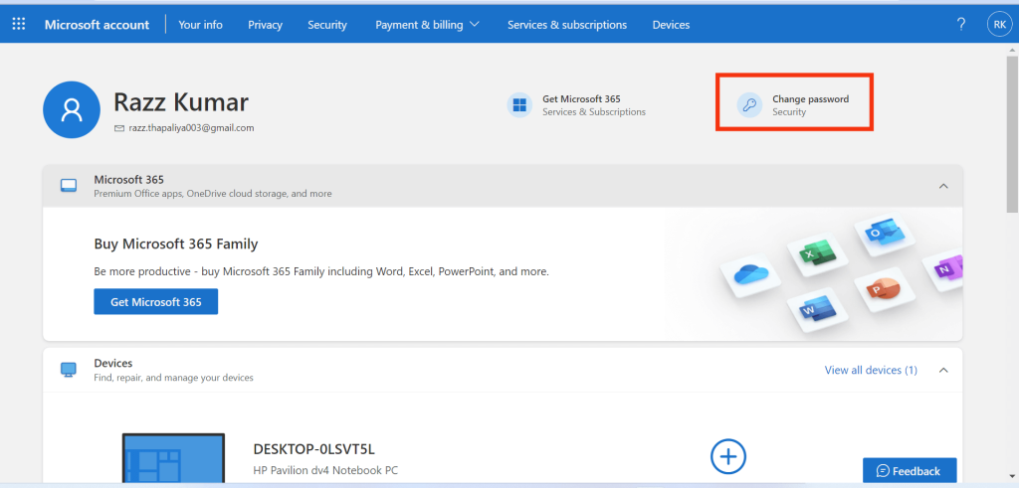This screenshot has width=1019, height=488.
Task: Select HP Pavilion dv4 Notebook PC text
Action: (325, 470)
